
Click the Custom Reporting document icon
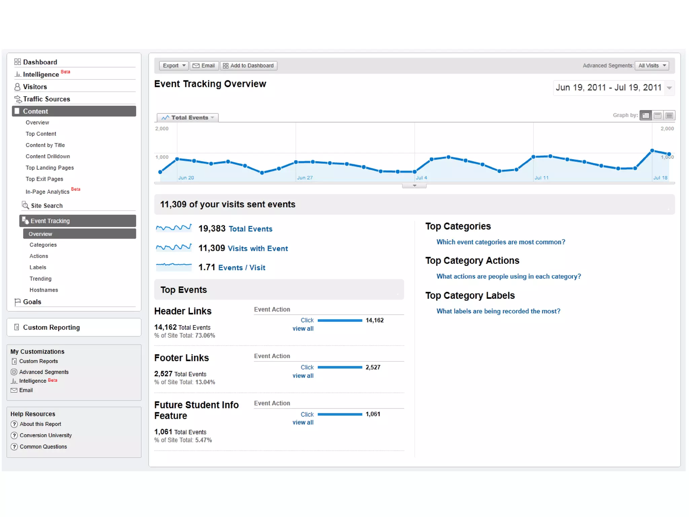[16, 327]
